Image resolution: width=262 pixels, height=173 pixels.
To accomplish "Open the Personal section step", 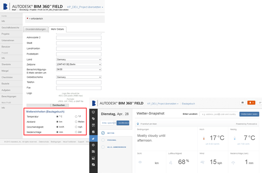I will point(112,140).
